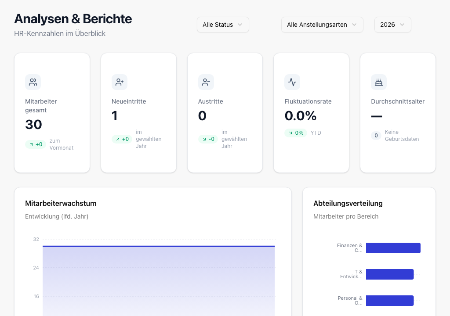Click the +0 badge under Neueintritte

tap(122, 139)
